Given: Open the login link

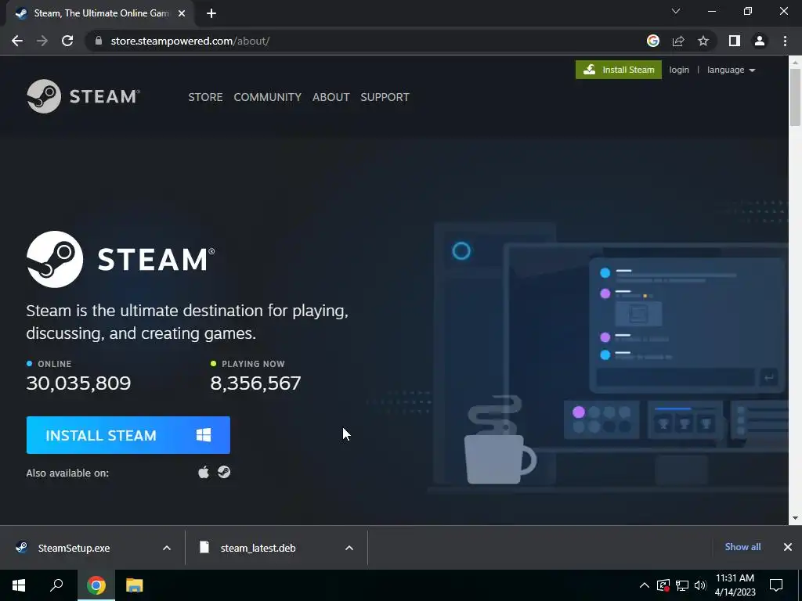Looking at the screenshot, I should point(679,70).
